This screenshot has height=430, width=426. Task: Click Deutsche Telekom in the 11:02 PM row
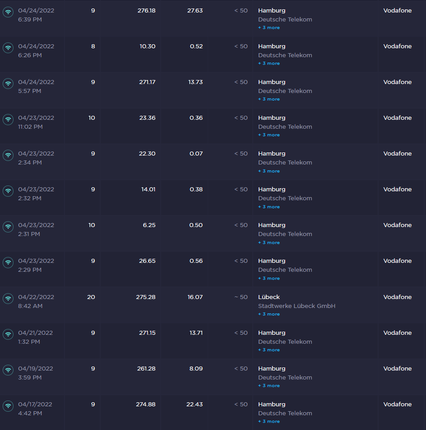pos(285,127)
